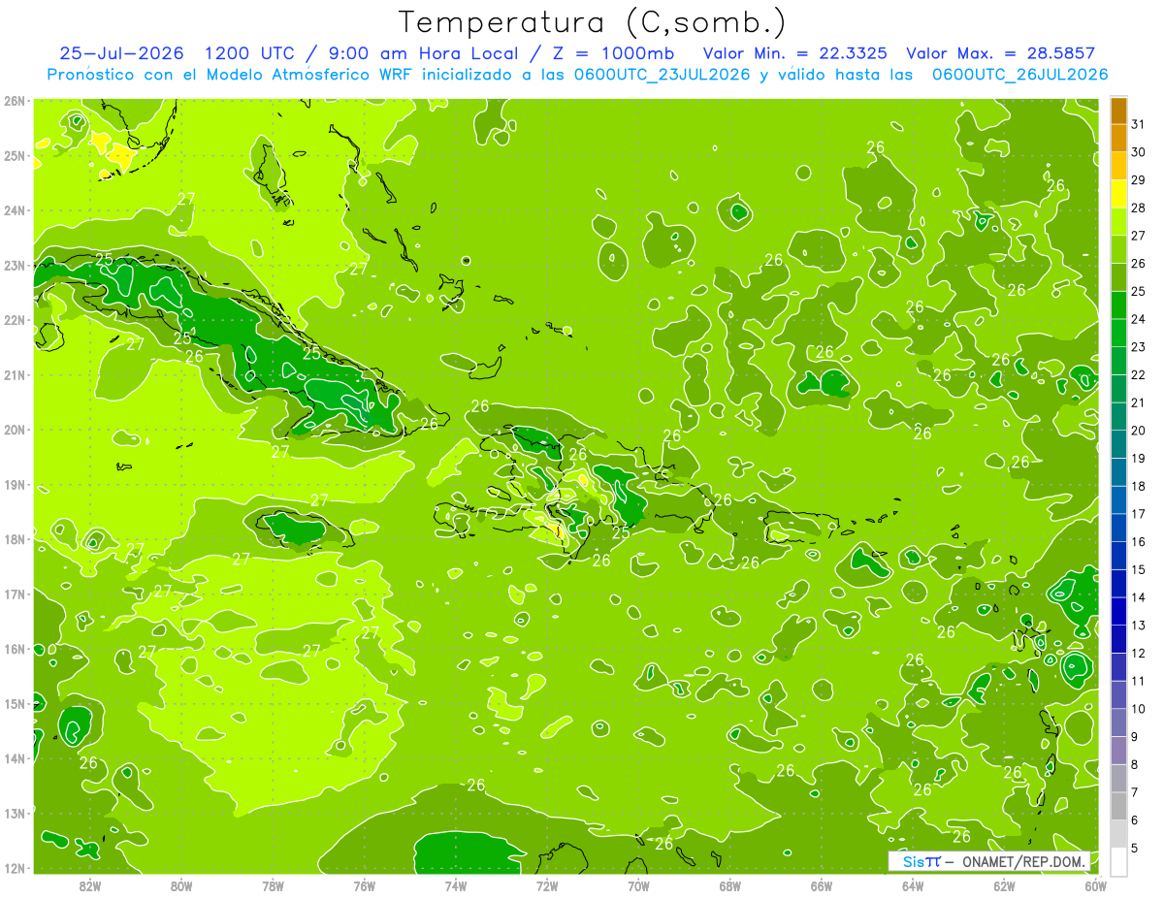The image size is (1164, 899).
Task: Click the 78W longitude axis label
Action: 273,885
